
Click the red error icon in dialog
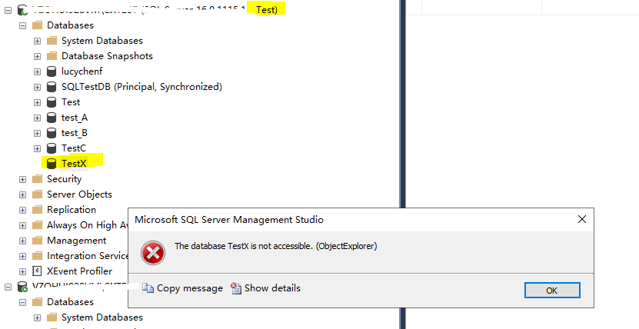153,253
